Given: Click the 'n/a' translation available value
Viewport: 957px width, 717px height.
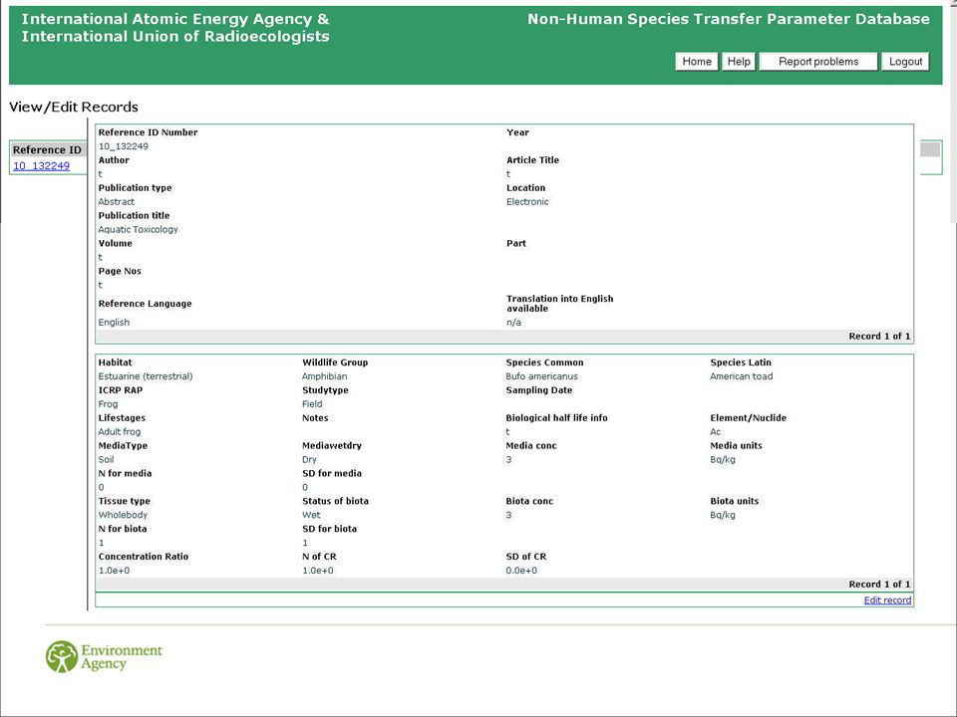Looking at the screenshot, I should [x=514, y=323].
